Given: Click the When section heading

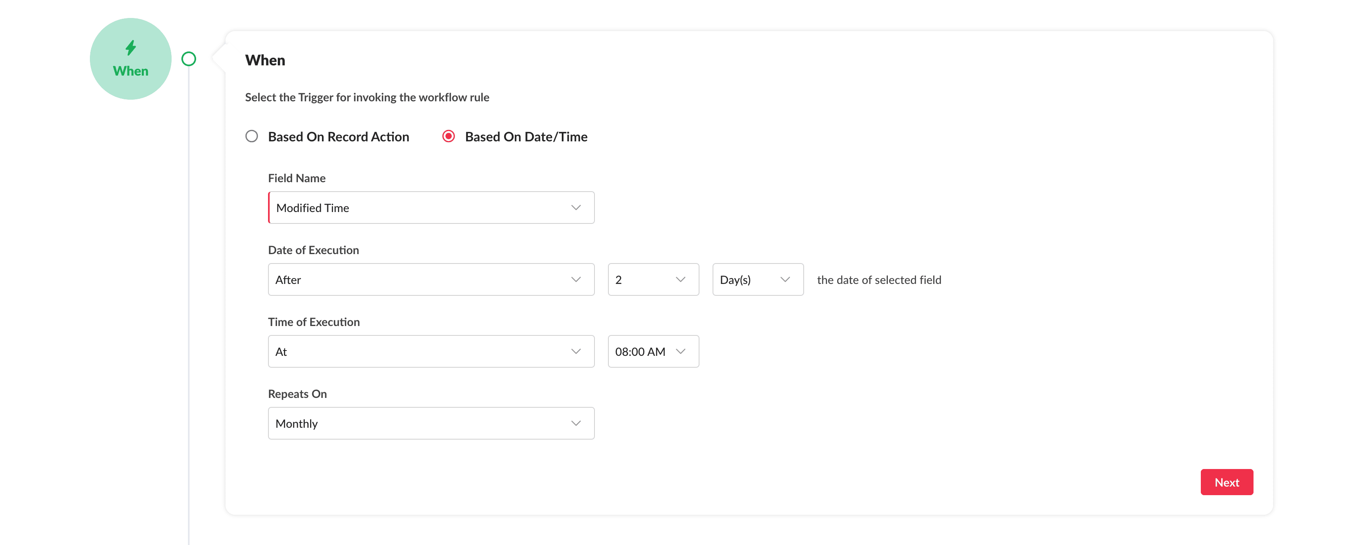Looking at the screenshot, I should pyautogui.click(x=265, y=60).
